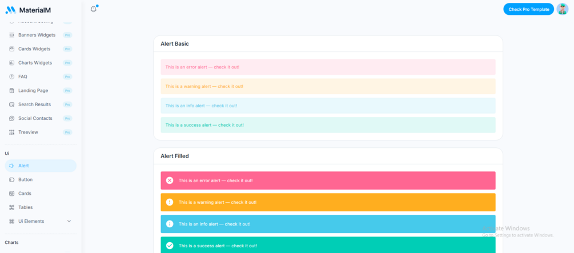Open the Cards menu item

tap(25, 194)
